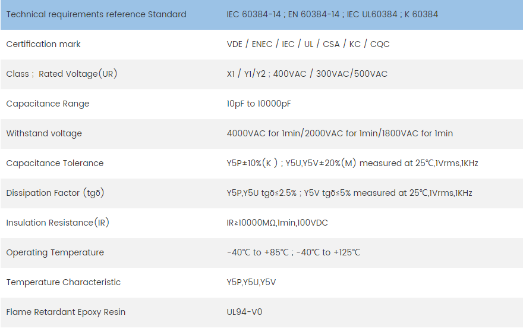523x328 pixels.
Task: Click the 4000VAC for 1min value text
Action: pyautogui.click(x=339, y=133)
